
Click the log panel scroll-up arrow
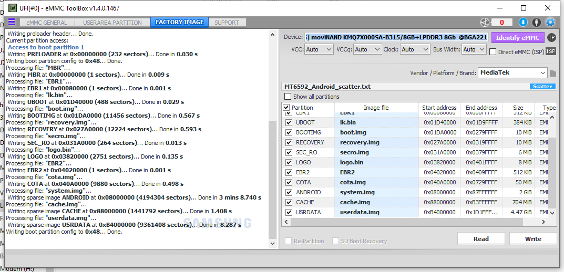click(273, 35)
